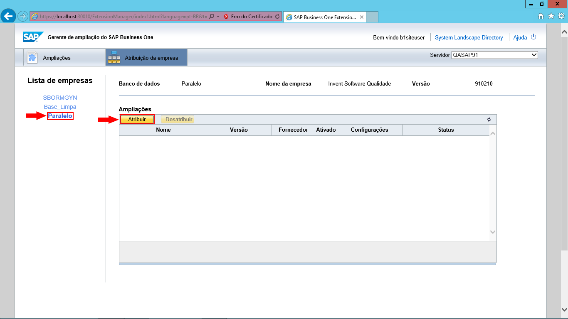Click the address bar search magnifier icon
The image size is (568, 319).
tap(212, 17)
